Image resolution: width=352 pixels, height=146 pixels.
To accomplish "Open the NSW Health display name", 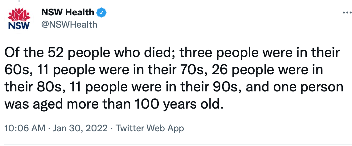I will tap(68, 12).
